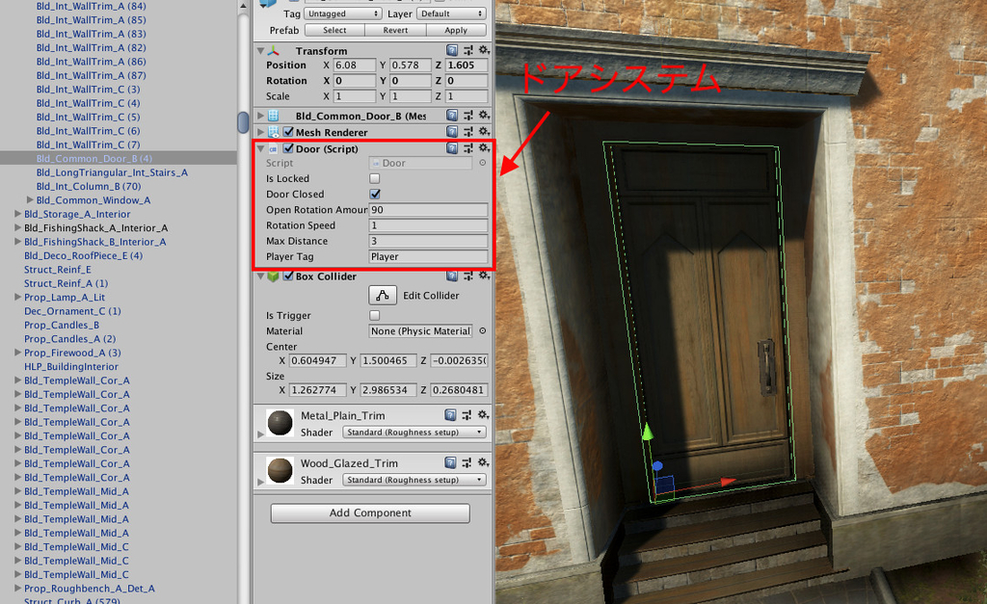The height and width of the screenshot is (604, 987).
Task: Open Box Collider gear menu
Action: [484, 276]
